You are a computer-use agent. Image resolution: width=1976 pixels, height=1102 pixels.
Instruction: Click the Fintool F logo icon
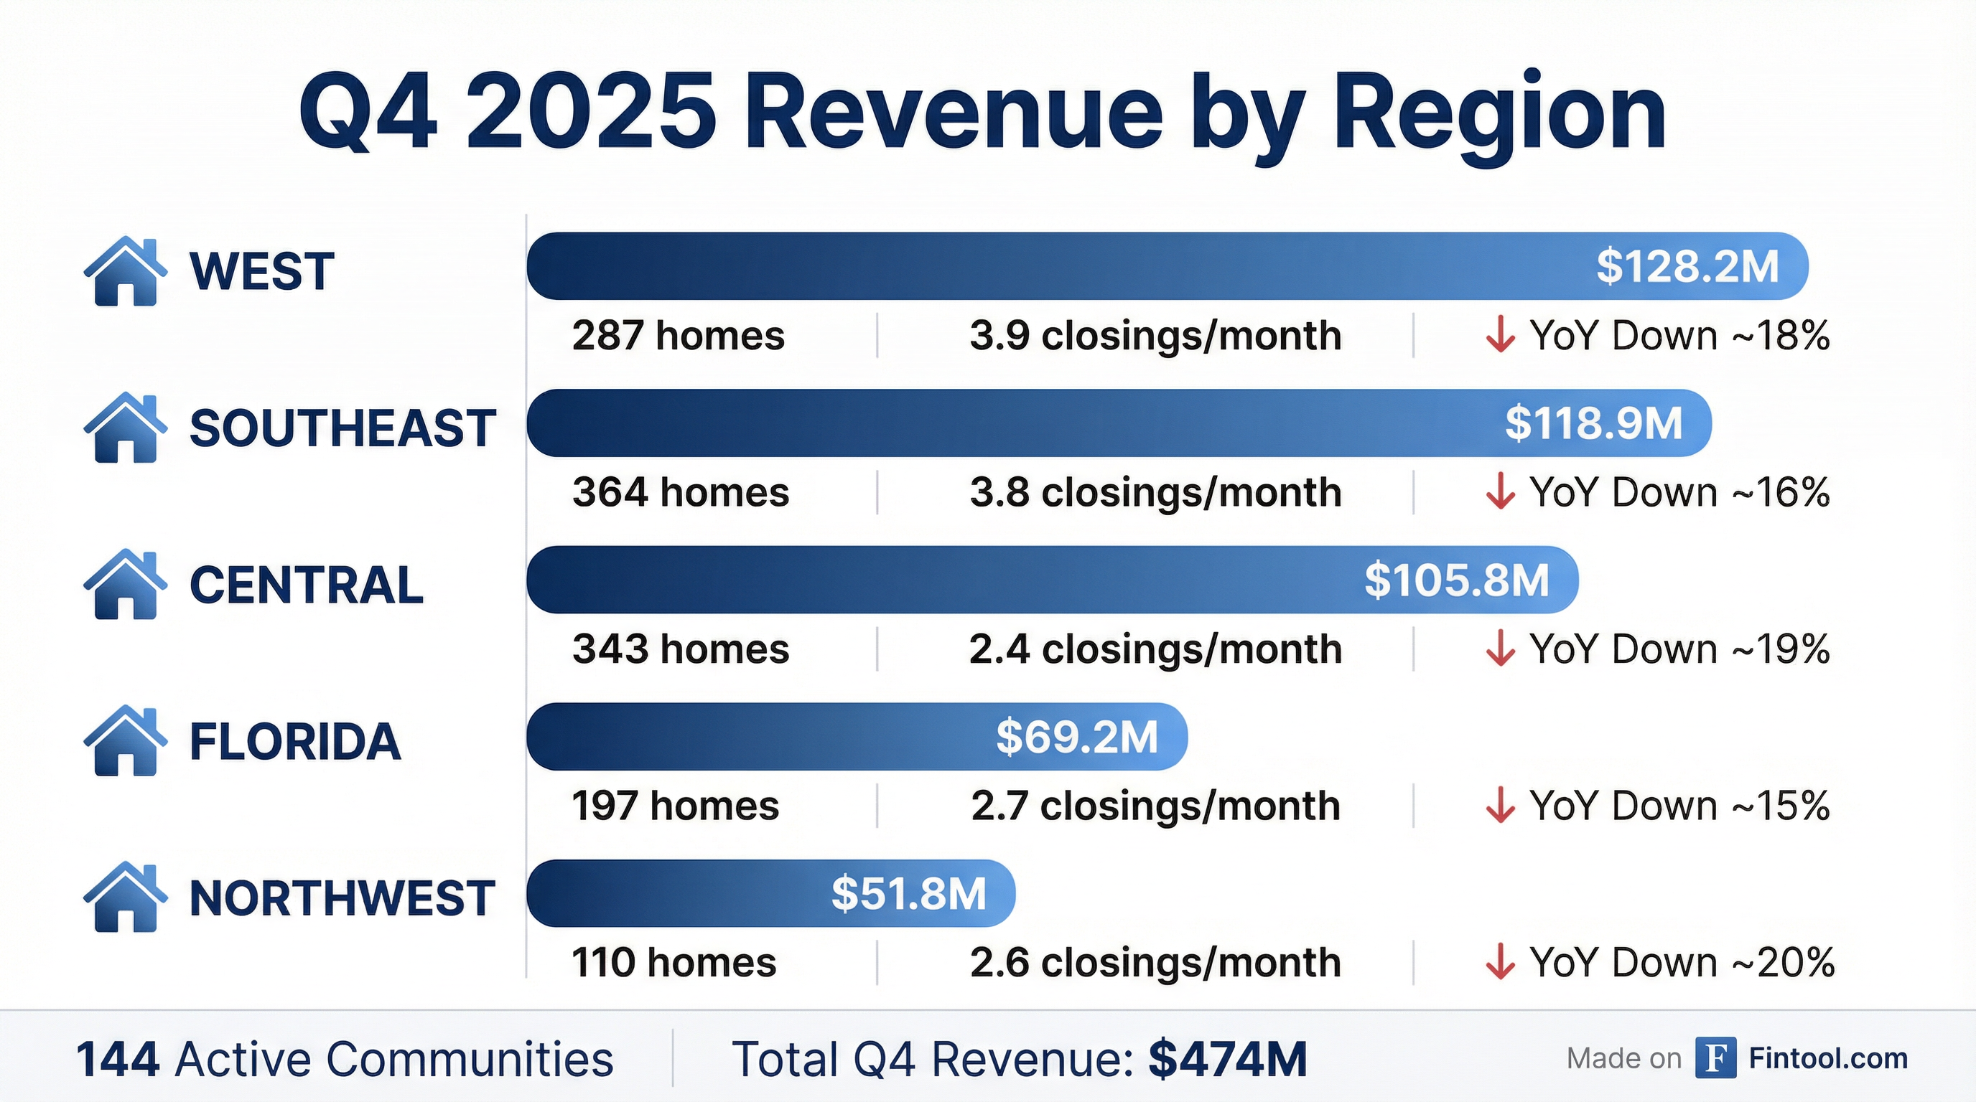coord(1715,1058)
